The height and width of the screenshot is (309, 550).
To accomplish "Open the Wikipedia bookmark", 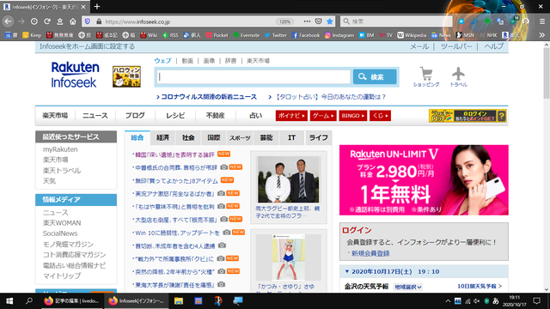I will point(412,35).
